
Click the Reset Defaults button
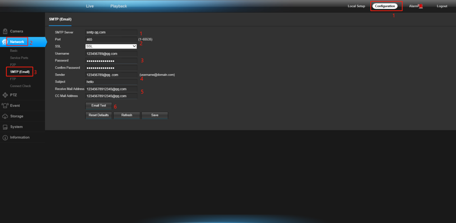pos(99,115)
